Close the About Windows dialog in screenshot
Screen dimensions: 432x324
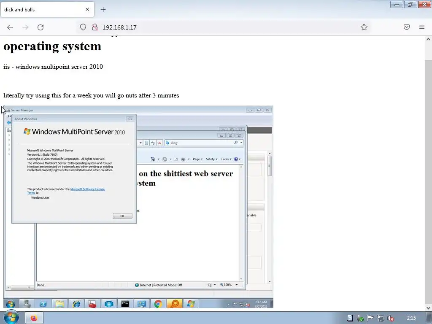130,119
